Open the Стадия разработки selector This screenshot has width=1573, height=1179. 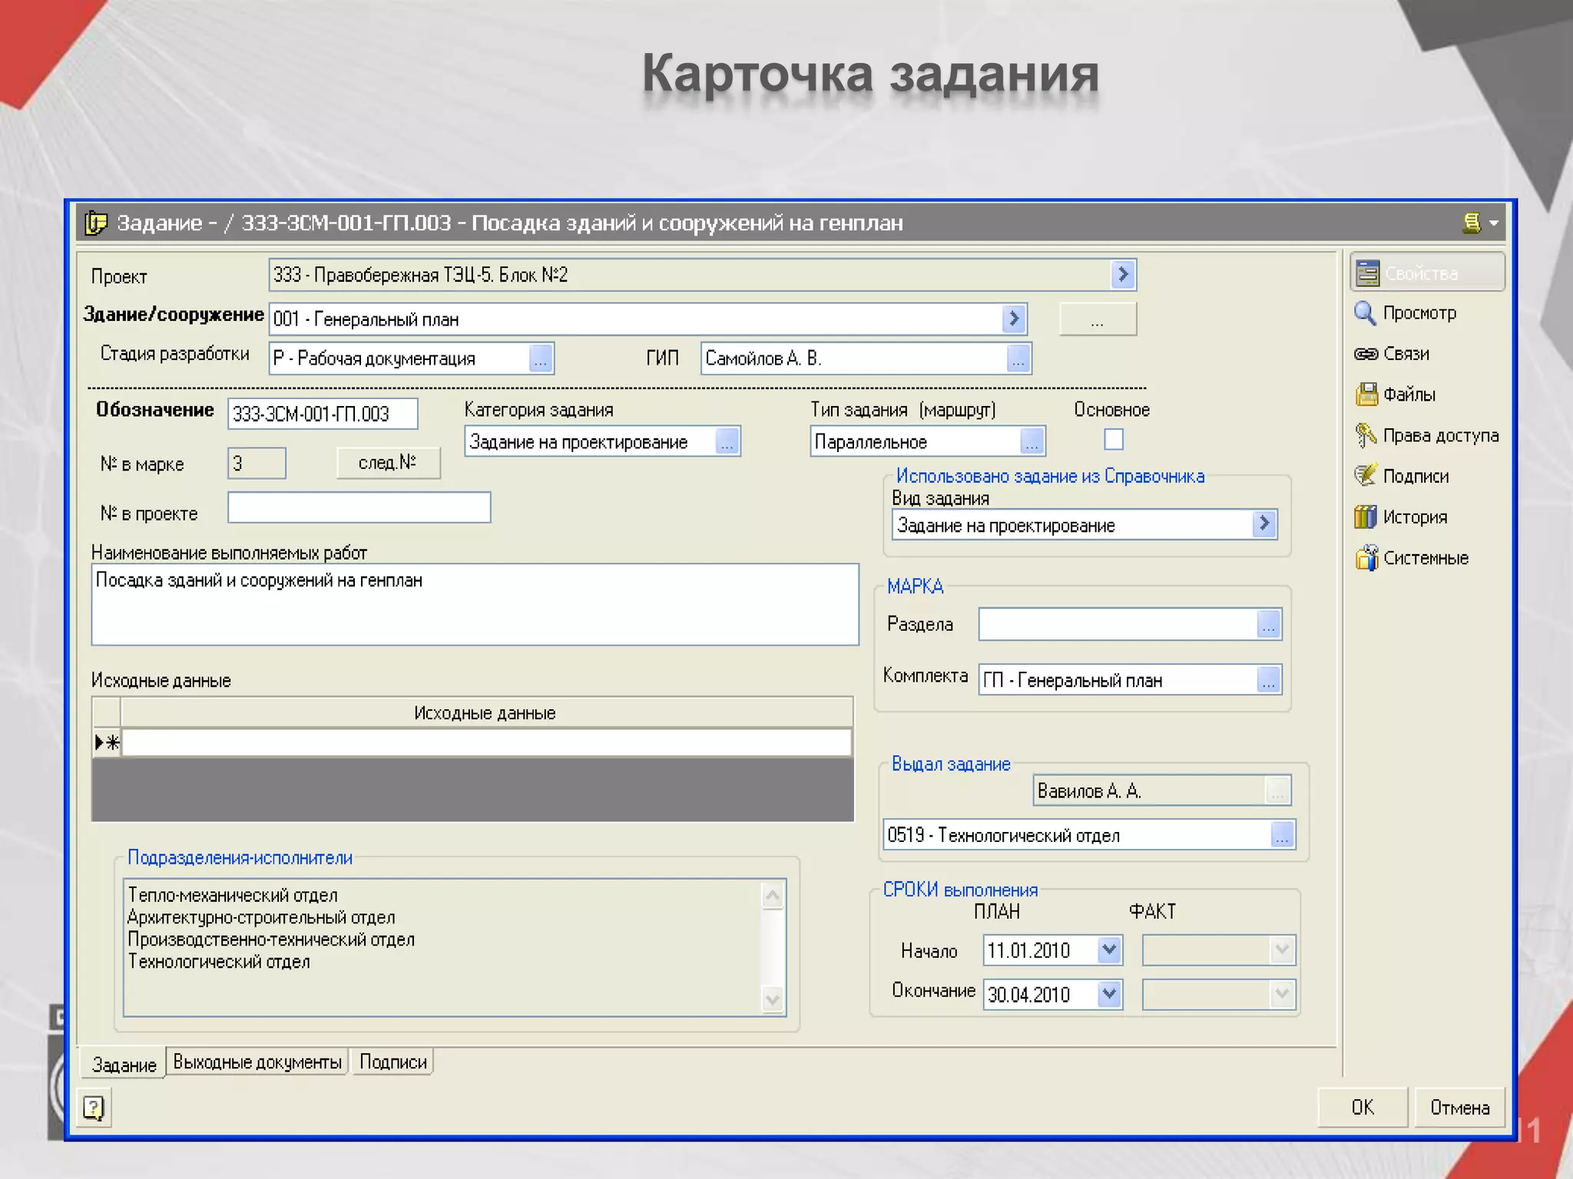coord(541,358)
